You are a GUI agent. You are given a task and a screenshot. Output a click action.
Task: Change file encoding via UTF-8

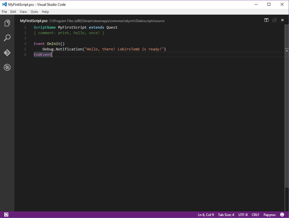[x=243, y=215]
